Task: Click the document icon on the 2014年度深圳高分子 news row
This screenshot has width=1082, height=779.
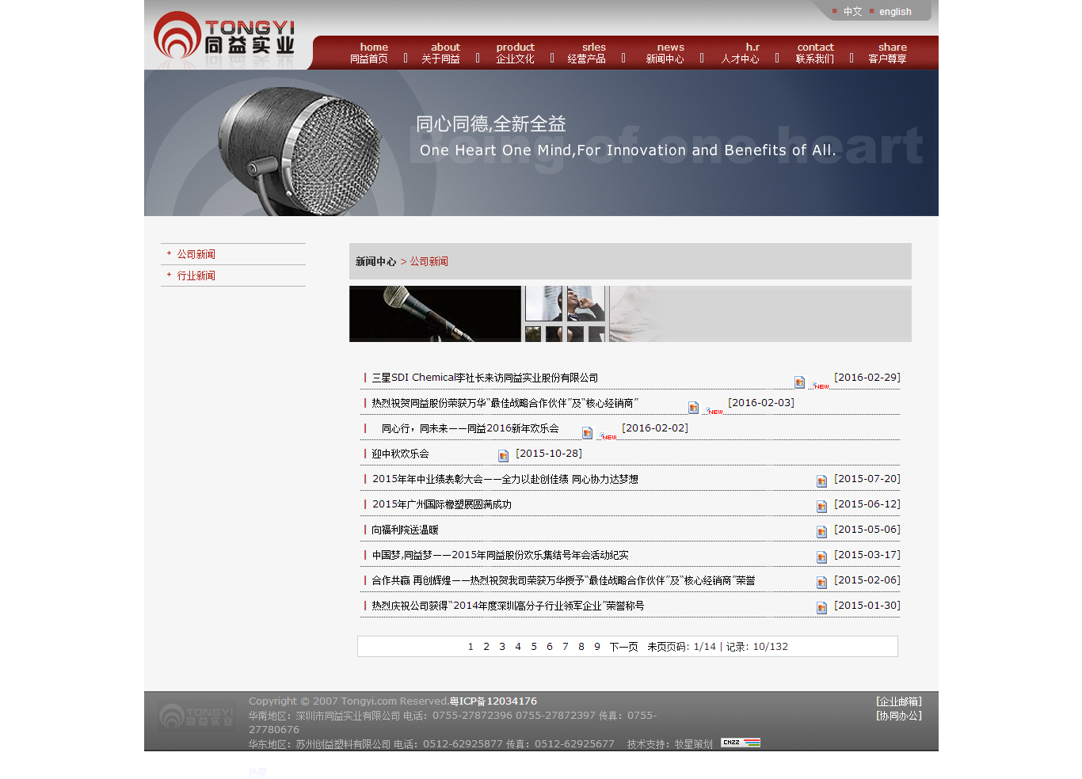Action: pos(821,607)
